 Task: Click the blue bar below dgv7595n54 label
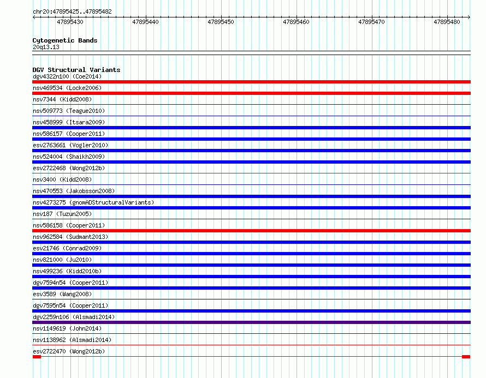click(251, 311)
